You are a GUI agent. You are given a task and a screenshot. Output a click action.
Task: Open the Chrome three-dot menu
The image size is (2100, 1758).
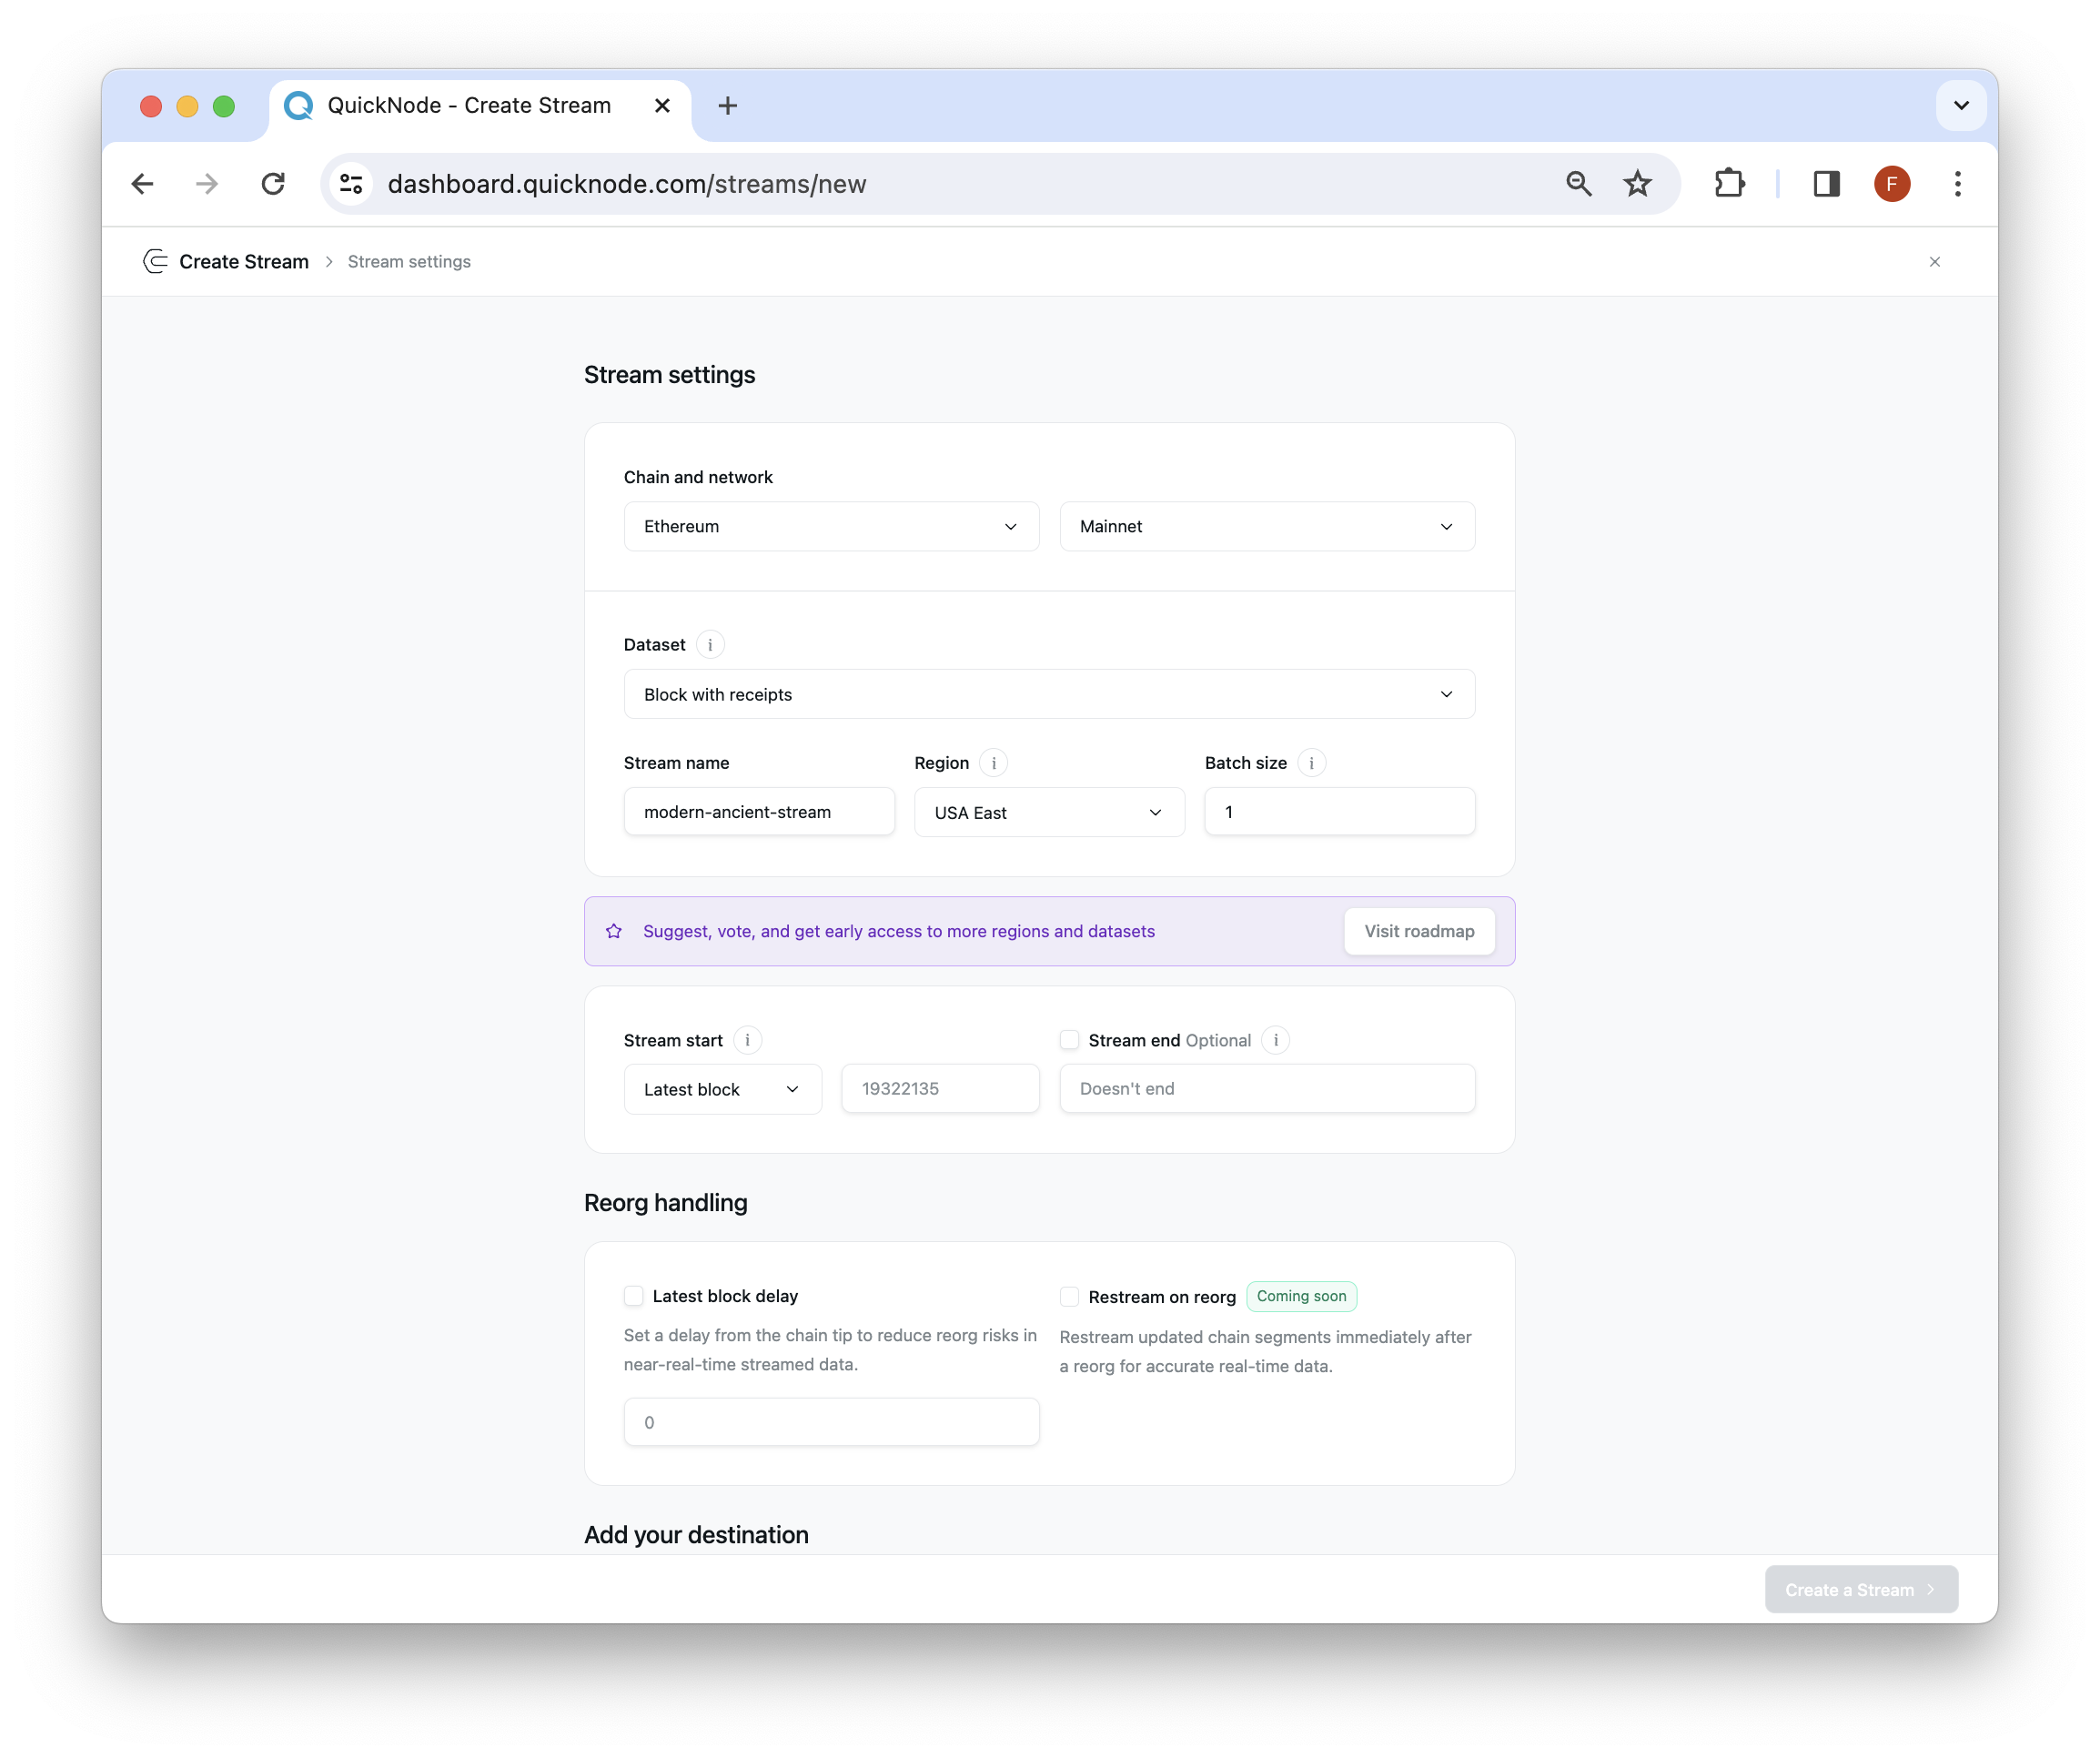tap(1957, 184)
